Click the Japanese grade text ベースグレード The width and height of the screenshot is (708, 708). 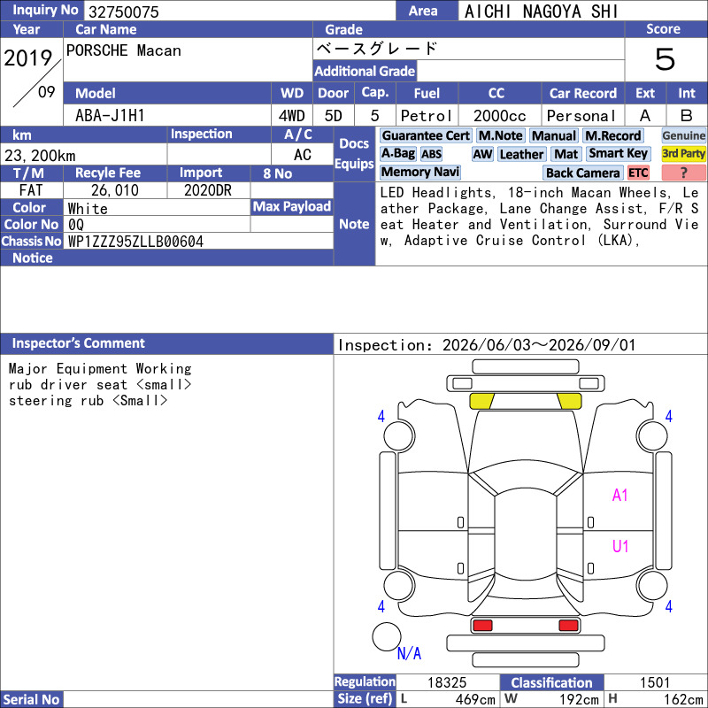378,49
